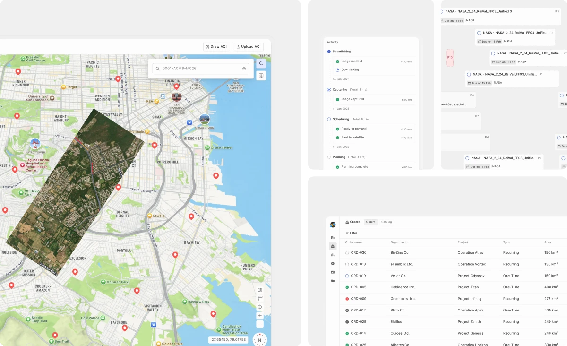This screenshot has width=567, height=346.
Task: Toggle the map search magnifier button
Action: [261, 63]
